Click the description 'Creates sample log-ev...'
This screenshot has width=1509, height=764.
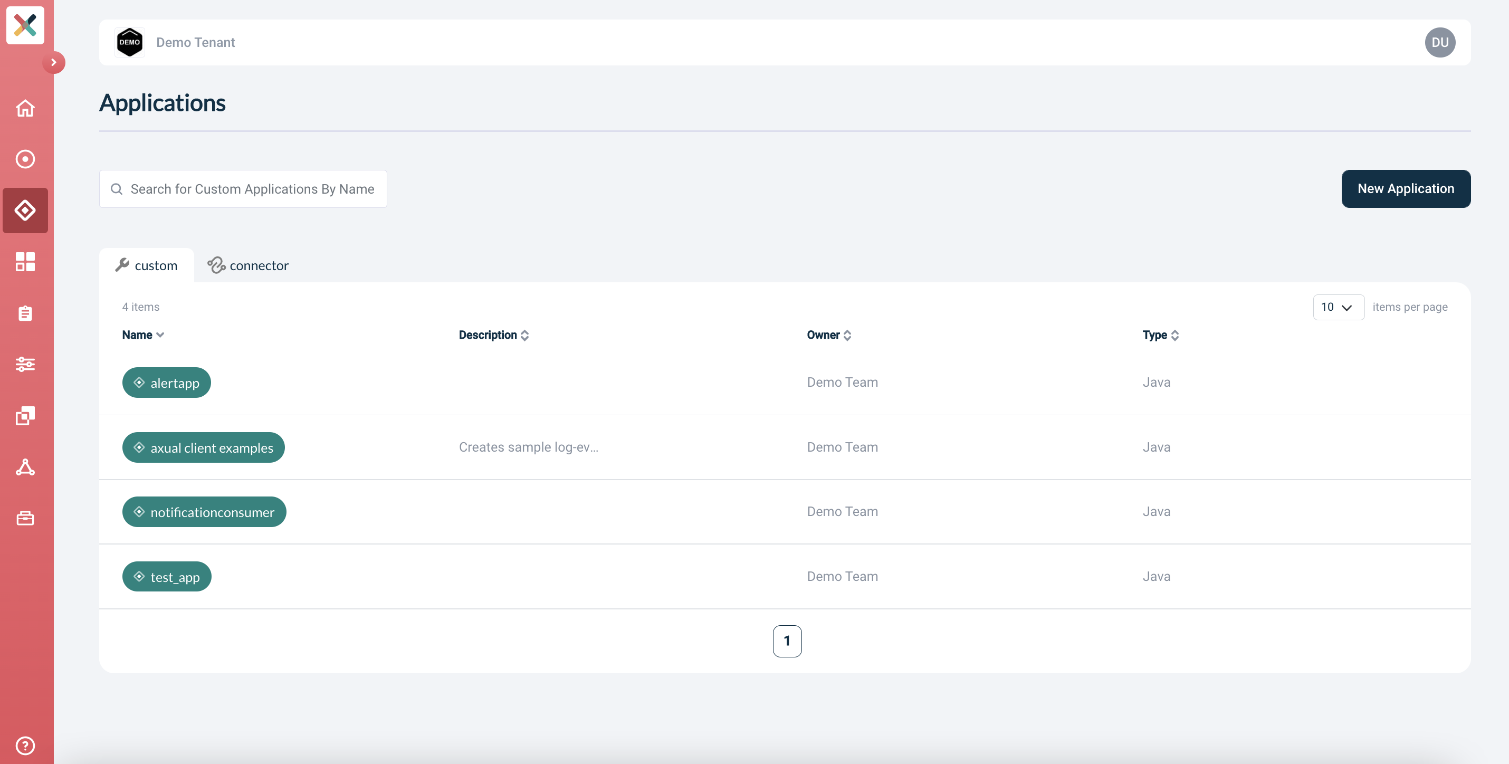click(x=528, y=447)
